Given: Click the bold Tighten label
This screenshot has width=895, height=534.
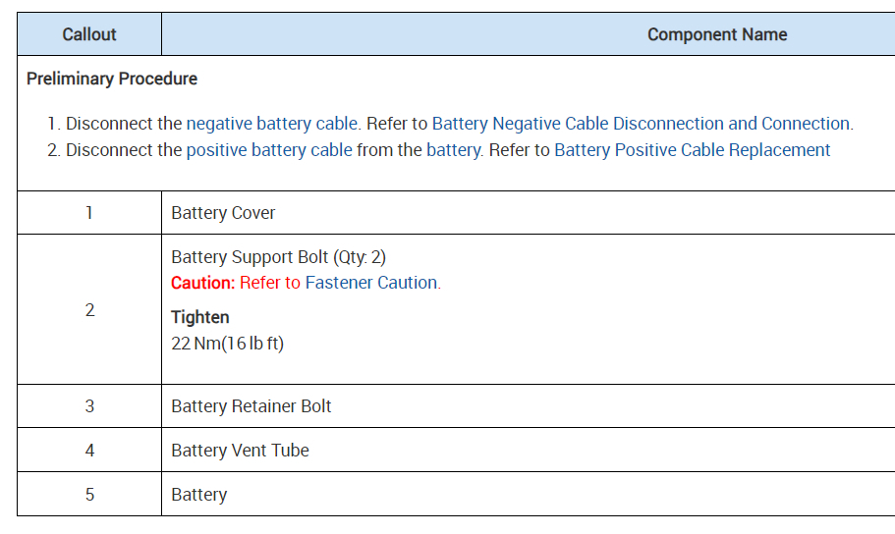Looking at the screenshot, I should pyautogui.click(x=200, y=317).
